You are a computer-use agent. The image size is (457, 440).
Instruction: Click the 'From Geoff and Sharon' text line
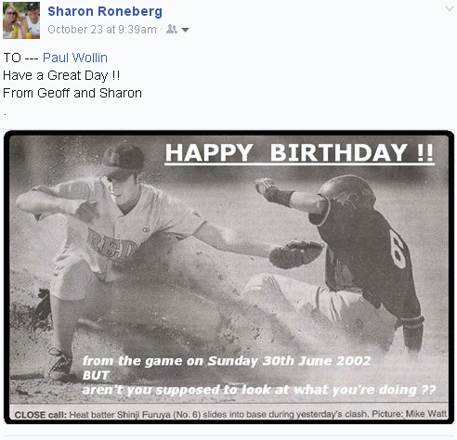(72, 93)
